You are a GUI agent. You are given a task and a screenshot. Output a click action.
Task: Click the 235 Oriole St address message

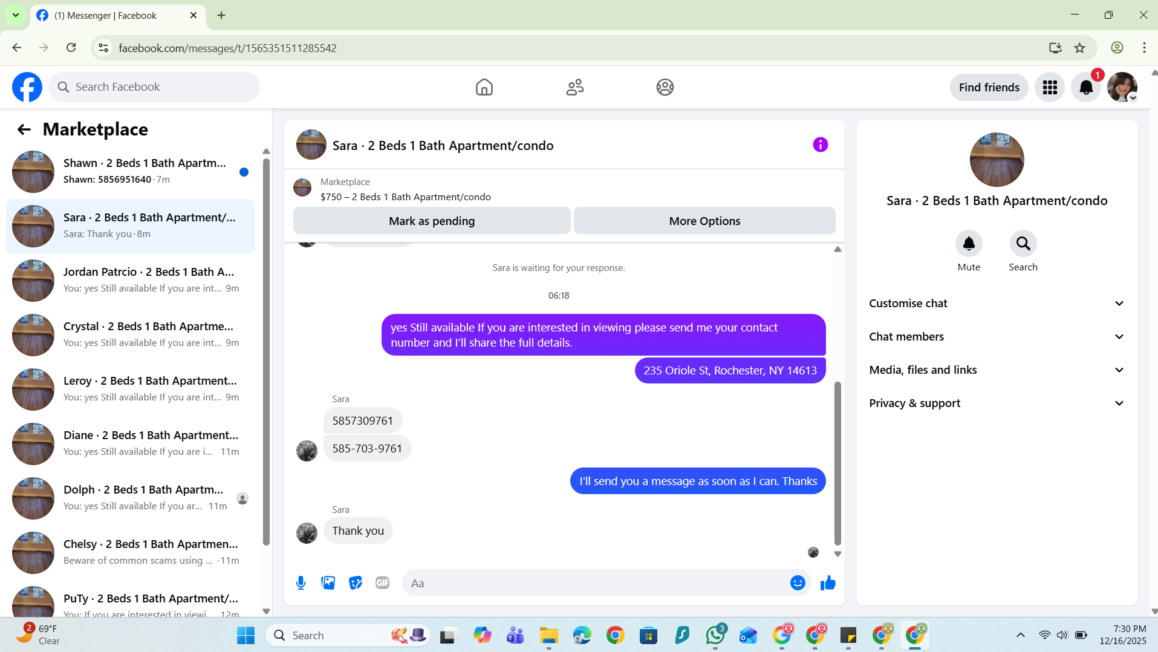(730, 371)
